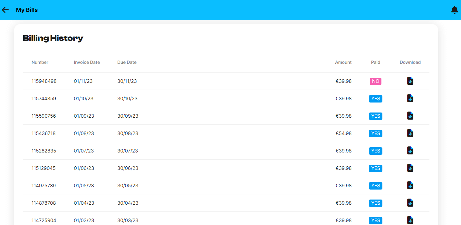Click YES badge for invoice 115436718
This screenshot has width=461, height=225.
click(375, 133)
